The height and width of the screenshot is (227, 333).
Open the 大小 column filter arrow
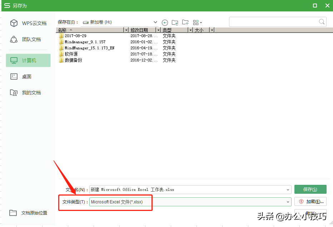tap(212, 30)
